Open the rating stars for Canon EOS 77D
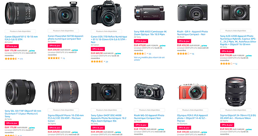This screenshot has height=136, width=258. point(97,61)
